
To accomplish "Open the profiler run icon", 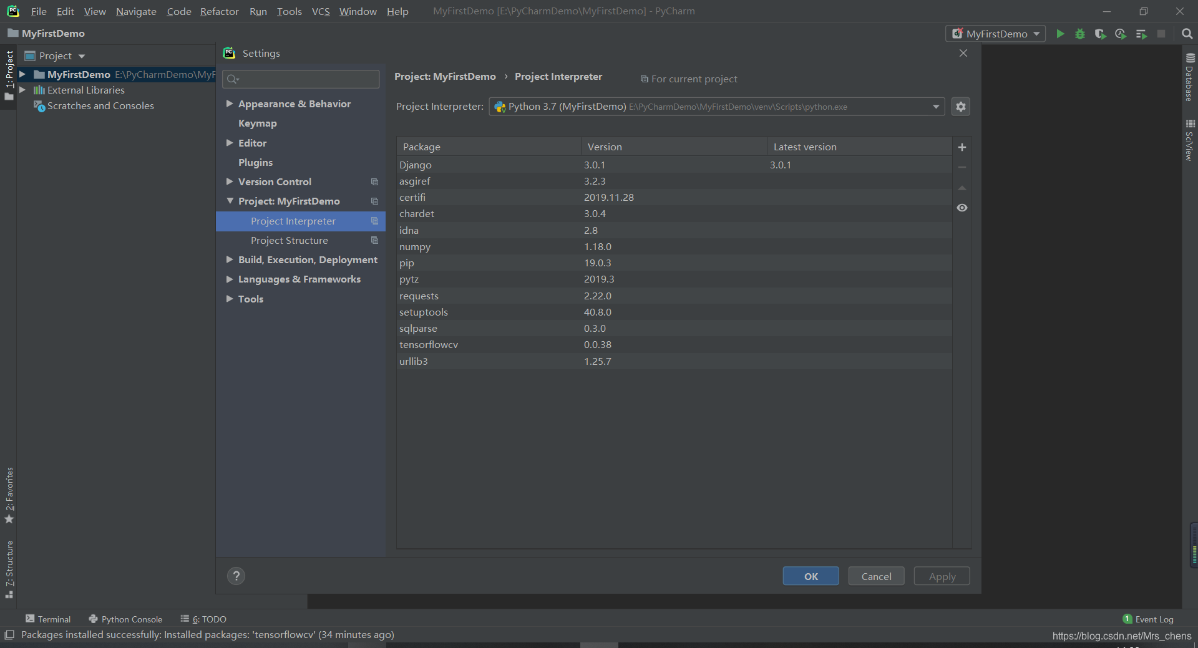I will pyautogui.click(x=1121, y=34).
